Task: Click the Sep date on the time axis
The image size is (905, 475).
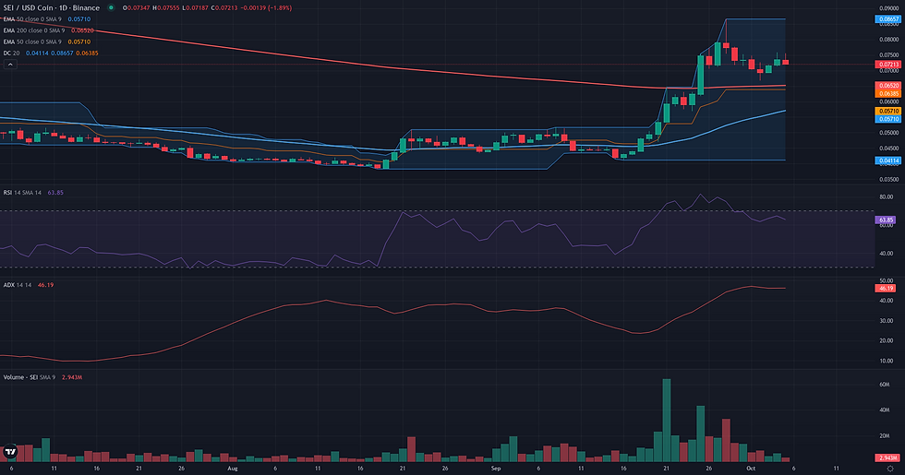Action: 495,469
